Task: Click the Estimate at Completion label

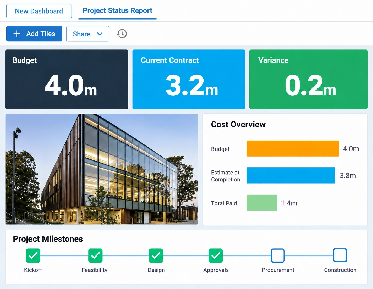Action: point(226,176)
